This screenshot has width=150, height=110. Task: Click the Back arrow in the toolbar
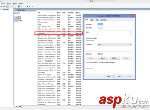point(1,7)
